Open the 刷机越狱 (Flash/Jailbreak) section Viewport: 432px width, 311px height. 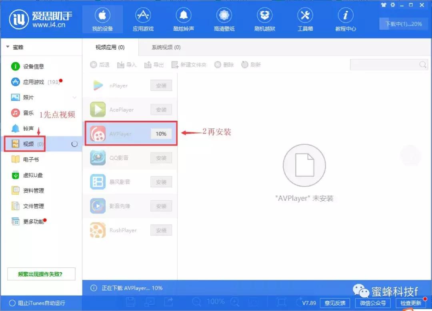coord(264,19)
